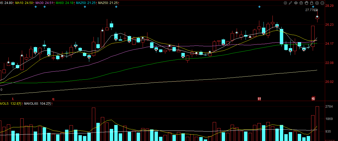Viewport: 338px width, 141px height.
Task: Select the tallest volume bar at right
Action: pos(317,124)
